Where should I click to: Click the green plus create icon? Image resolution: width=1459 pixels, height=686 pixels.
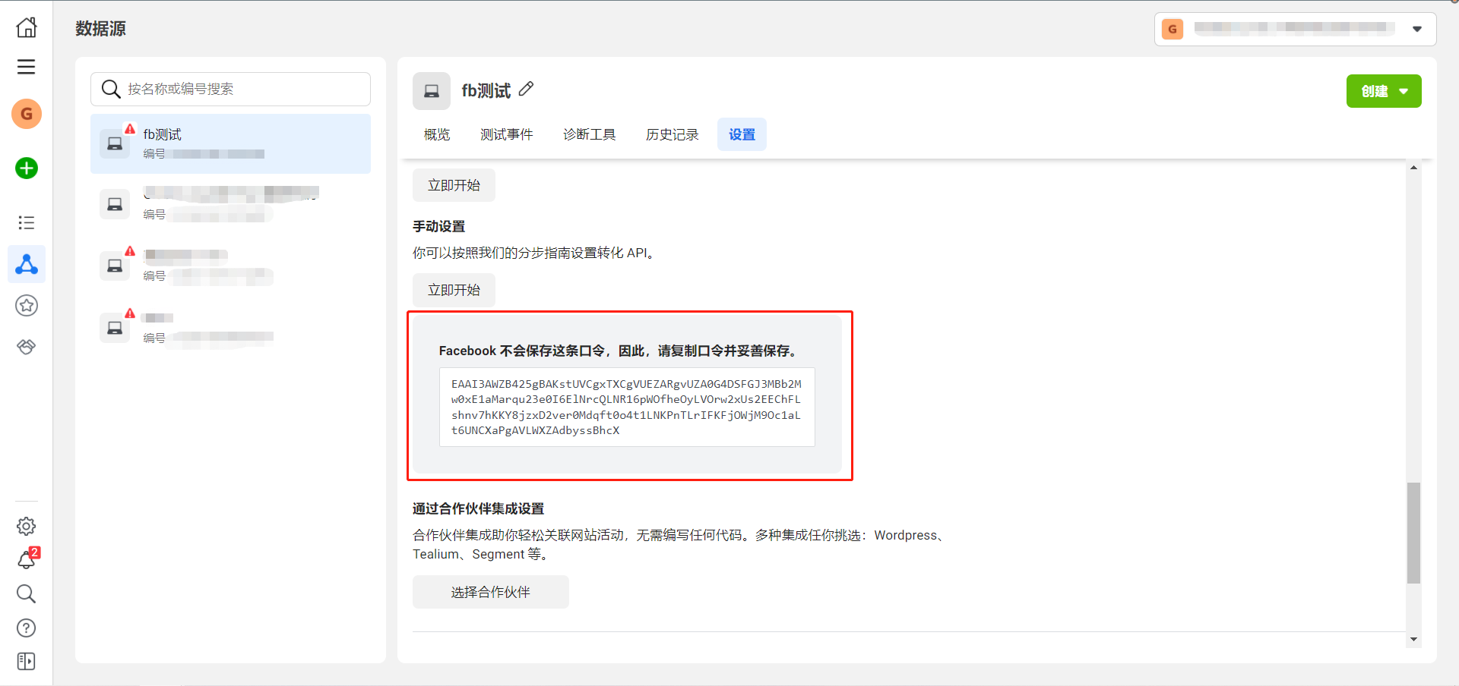(27, 168)
